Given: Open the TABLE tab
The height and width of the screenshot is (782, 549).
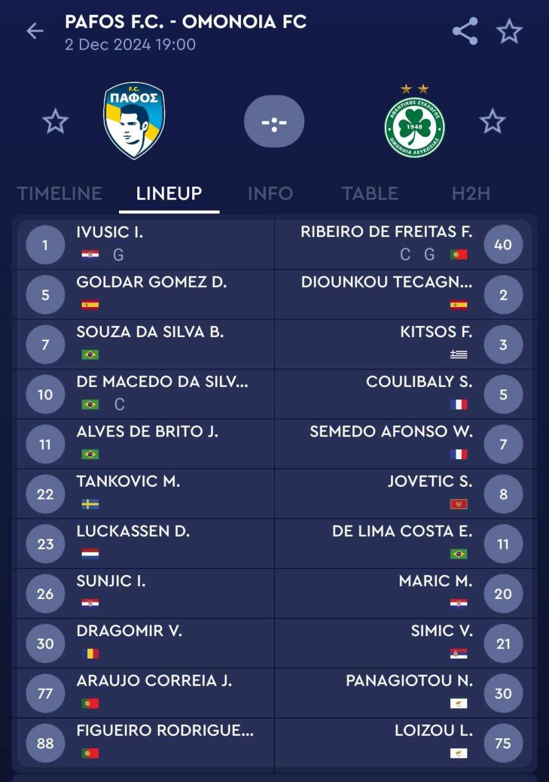Looking at the screenshot, I should click(x=370, y=194).
